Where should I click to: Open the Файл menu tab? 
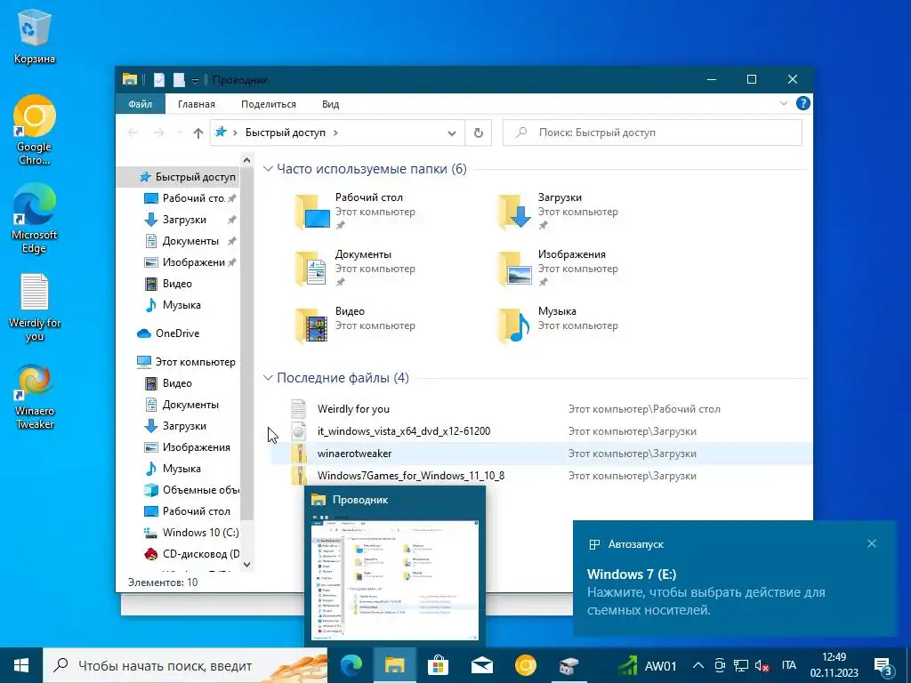click(140, 104)
